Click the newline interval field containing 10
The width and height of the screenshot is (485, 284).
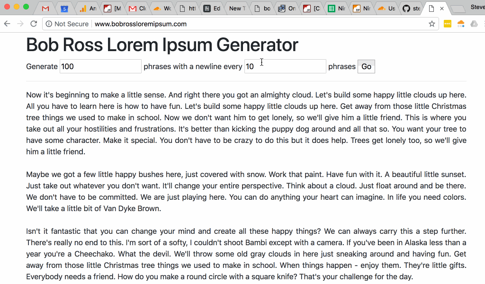pos(285,66)
